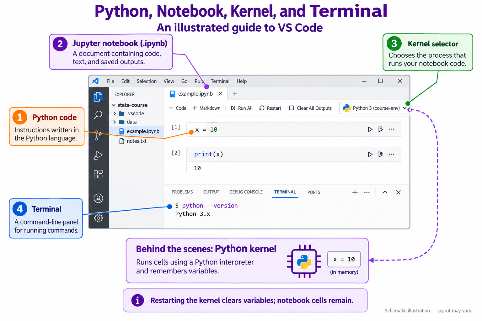Image resolution: width=482 pixels, height=321 pixels.
Task: Close the bottom panel
Action: pyautogui.click(x=398, y=192)
